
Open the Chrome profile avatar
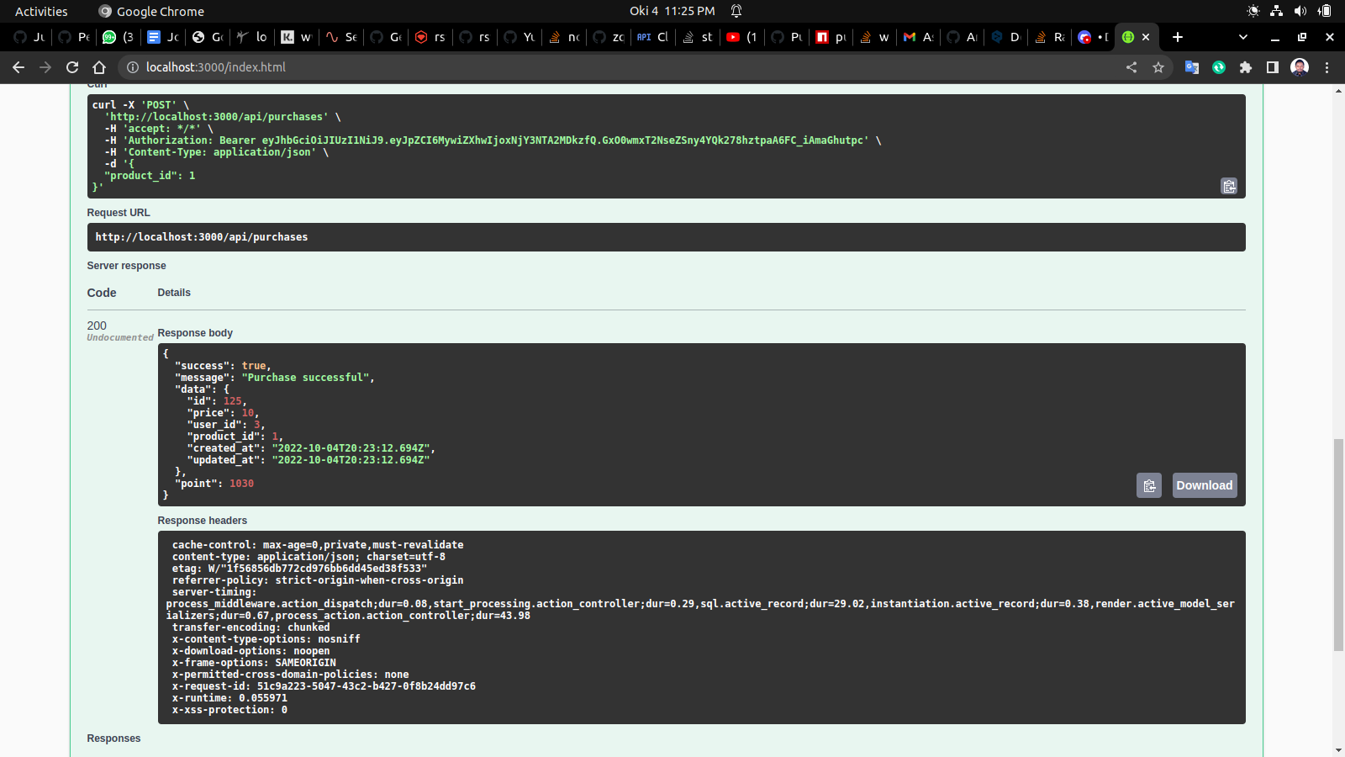pos(1300,67)
